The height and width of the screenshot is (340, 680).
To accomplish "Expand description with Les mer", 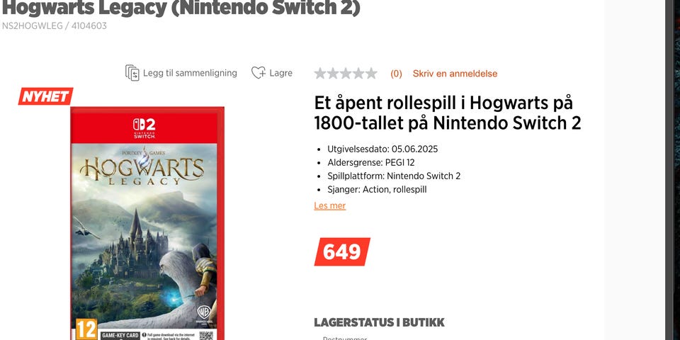I will tap(330, 205).
